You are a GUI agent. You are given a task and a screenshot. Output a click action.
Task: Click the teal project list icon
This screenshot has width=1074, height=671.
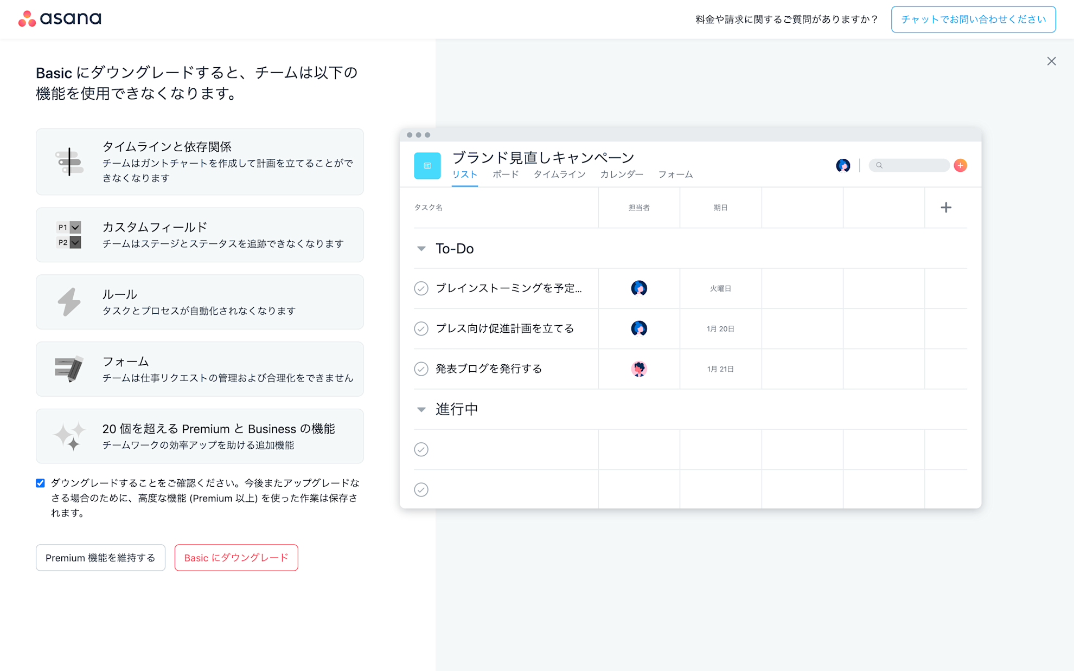(x=427, y=165)
